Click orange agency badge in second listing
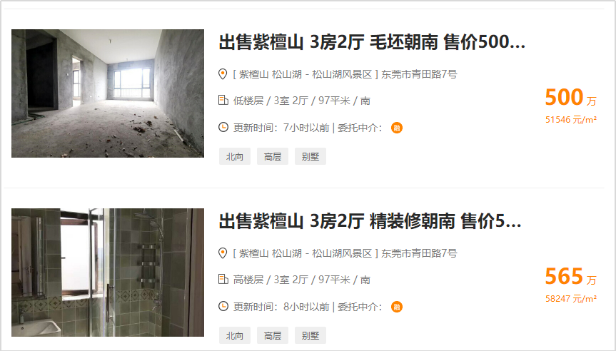 397,307
